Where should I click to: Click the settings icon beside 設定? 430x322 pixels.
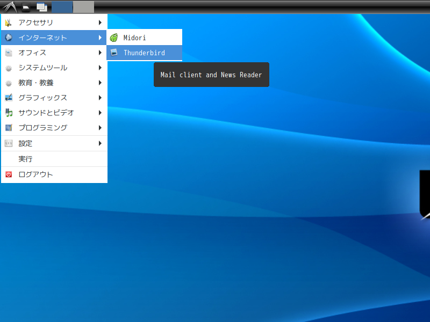[x=9, y=143]
